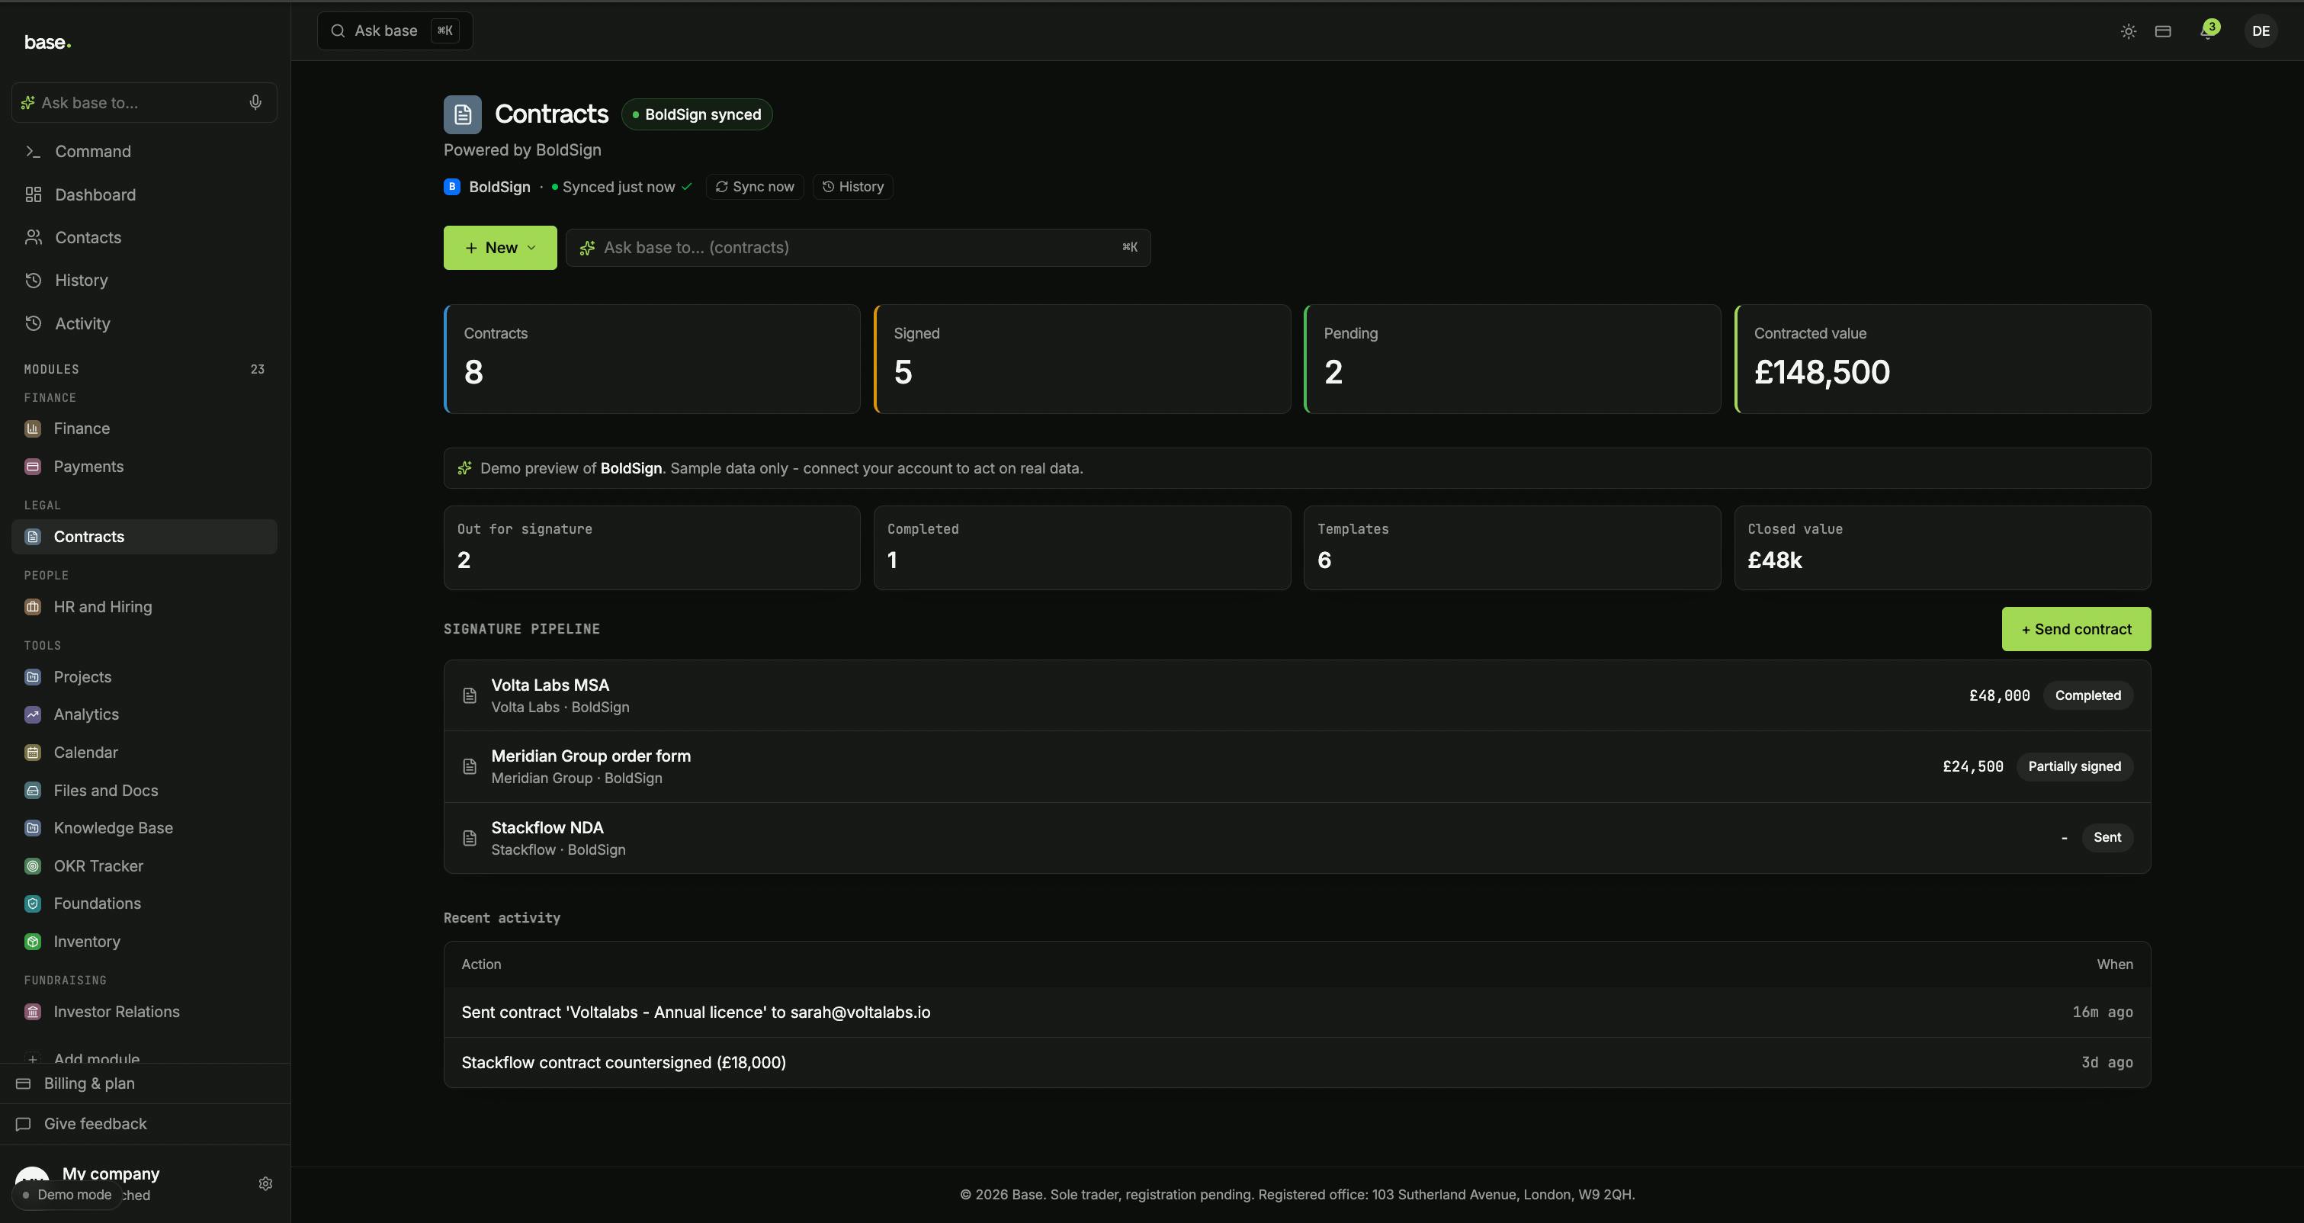Click the BoldSign blue B icon
This screenshot has height=1223, width=2304.
[x=451, y=187]
